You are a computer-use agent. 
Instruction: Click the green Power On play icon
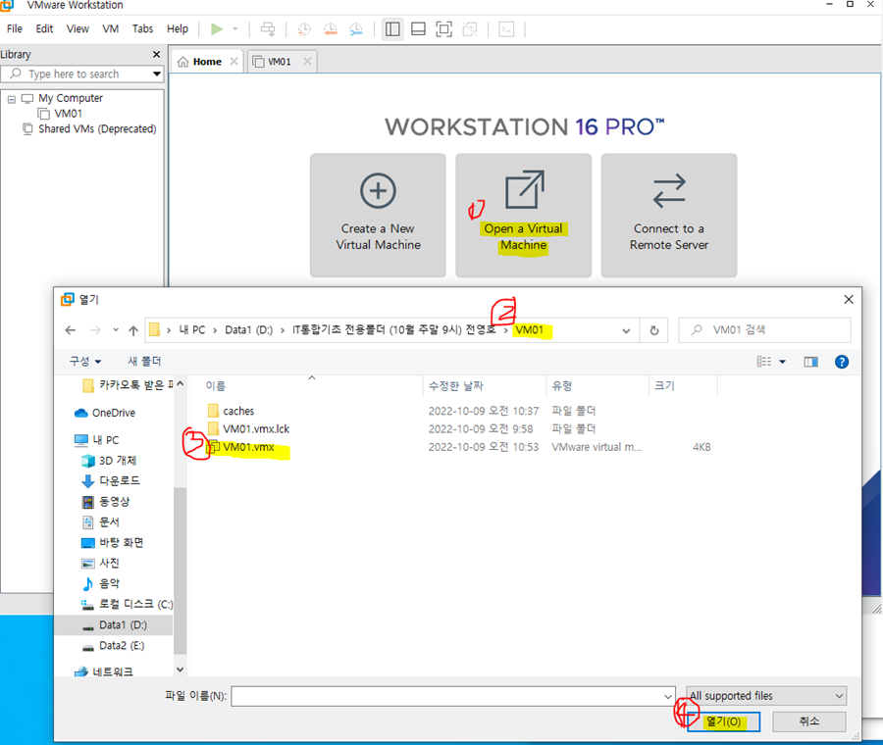[x=217, y=28]
